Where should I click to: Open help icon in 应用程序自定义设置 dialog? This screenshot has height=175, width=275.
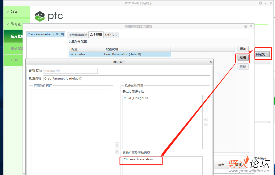[246, 26]
